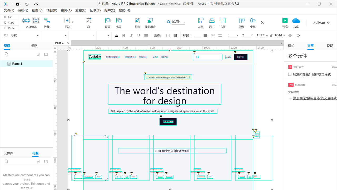Switch to the 元件库 libraries tab
The image size is (337, 190).
coord(8,153)
